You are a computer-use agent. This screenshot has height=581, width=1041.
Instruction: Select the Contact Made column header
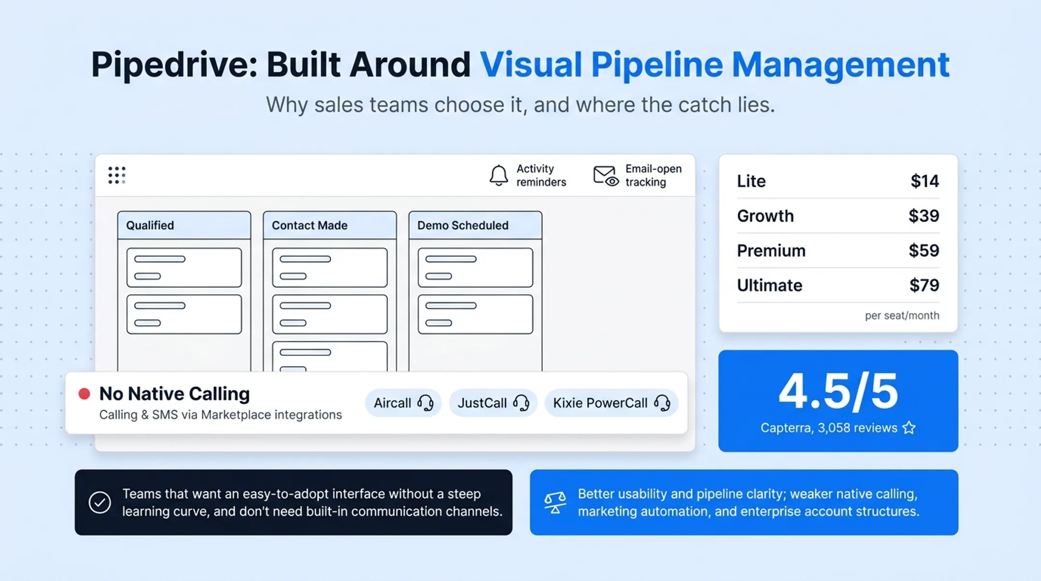point(330,225)
